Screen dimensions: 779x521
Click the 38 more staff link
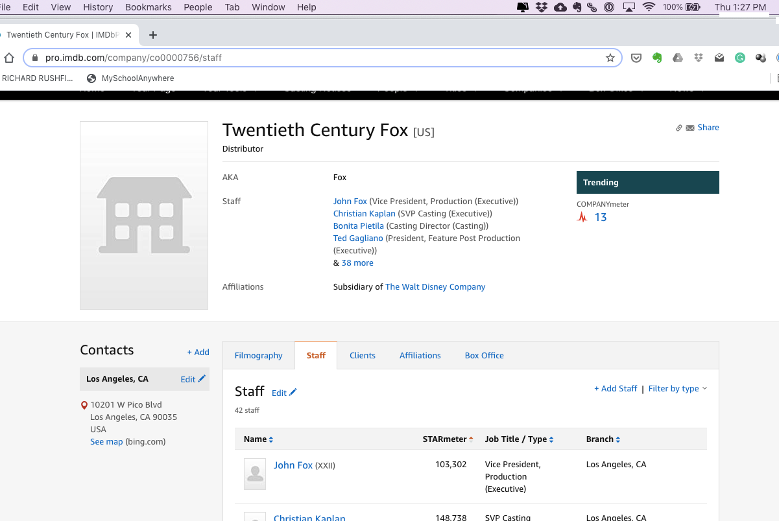[x=357, y=263]
